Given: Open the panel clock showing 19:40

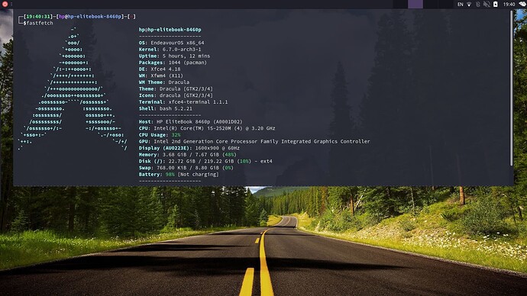Looking at the screenshot, I should [509, 5].
